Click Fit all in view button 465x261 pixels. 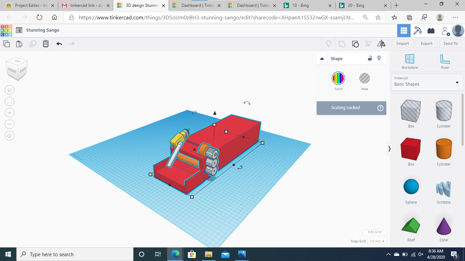[x=10, y=101]
